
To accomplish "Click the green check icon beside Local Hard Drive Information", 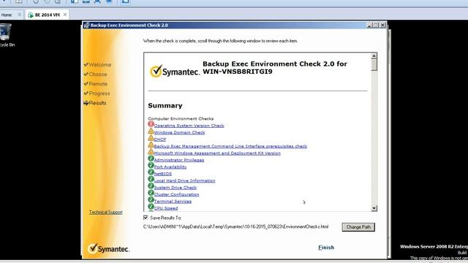I will click(151, 179).
